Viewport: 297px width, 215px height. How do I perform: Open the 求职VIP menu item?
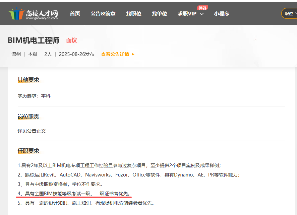(187, 14)
